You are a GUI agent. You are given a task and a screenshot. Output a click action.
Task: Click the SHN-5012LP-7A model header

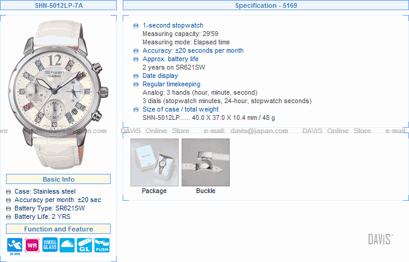[58, 5]
